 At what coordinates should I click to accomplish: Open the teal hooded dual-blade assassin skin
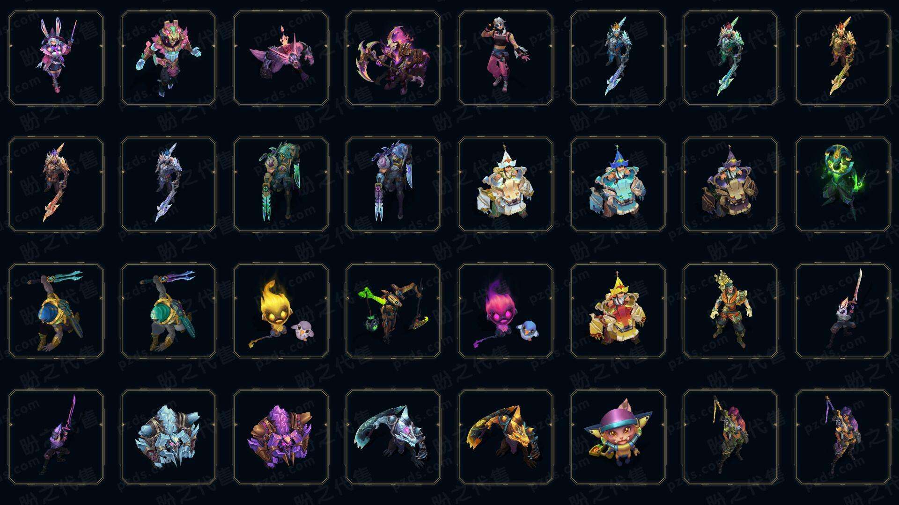[x=281, y=184]
